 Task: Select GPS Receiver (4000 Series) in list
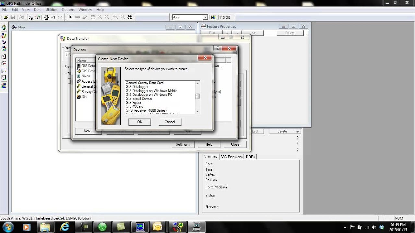pos(146,110)
